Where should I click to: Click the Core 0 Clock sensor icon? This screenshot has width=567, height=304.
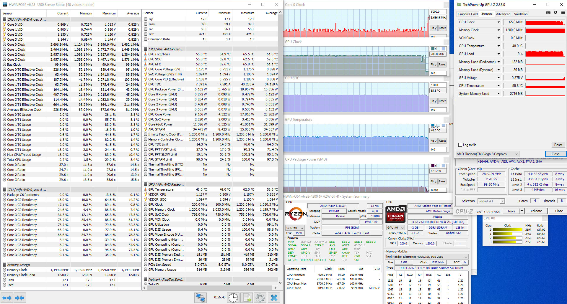pyautogui.click(x=4, y=44)
